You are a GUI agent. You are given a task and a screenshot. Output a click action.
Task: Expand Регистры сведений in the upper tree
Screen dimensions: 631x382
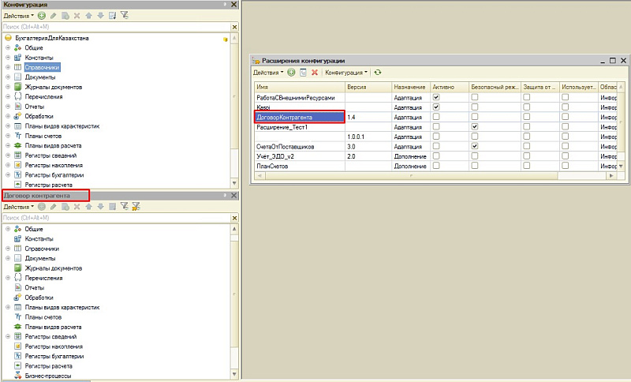pyautogui.click(x=7, y=155)
